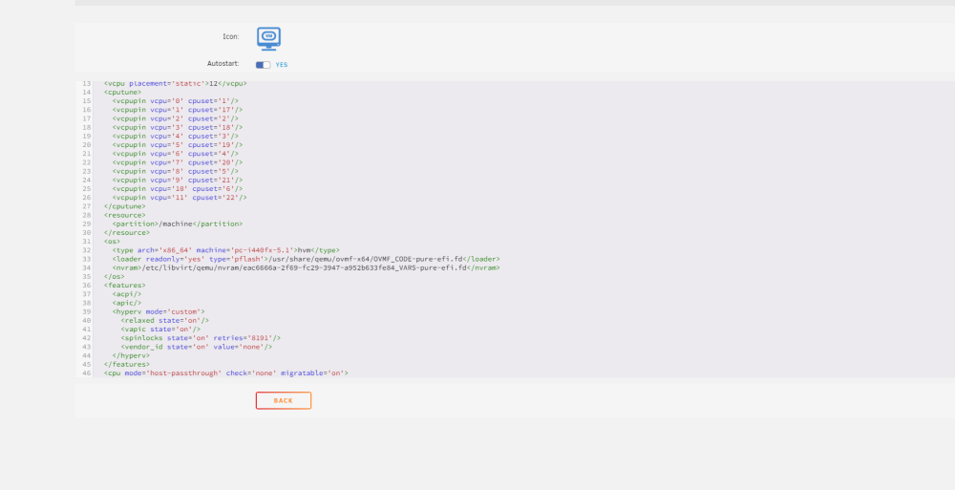This screenshot has width=955, height=490.
Task: Select the opening <cputune> tag line
Action: (122, 92)
